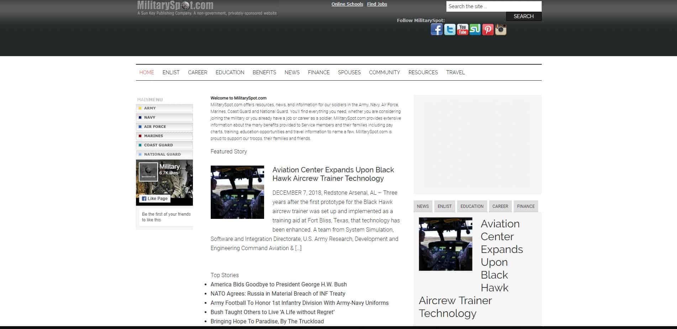Select HOME in the navigation bar

147,72
